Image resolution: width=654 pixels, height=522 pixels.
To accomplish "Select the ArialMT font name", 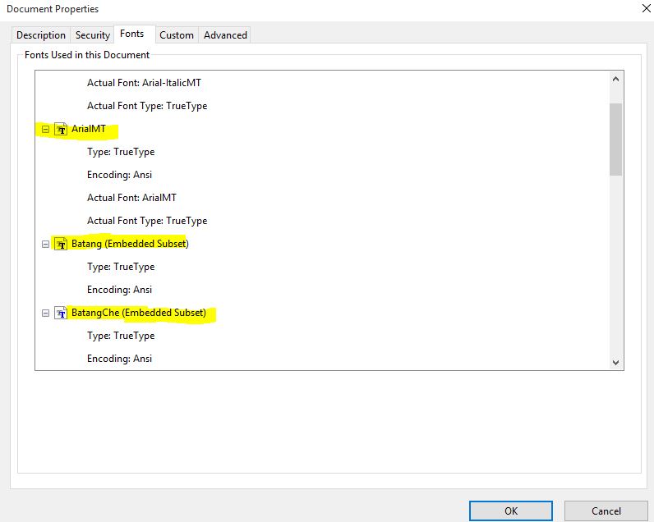I will coord(89,129).
